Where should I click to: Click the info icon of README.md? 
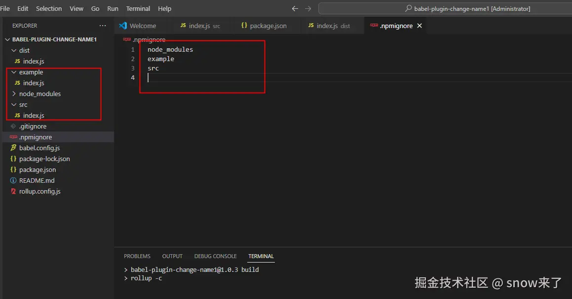(x=13, y=180)
